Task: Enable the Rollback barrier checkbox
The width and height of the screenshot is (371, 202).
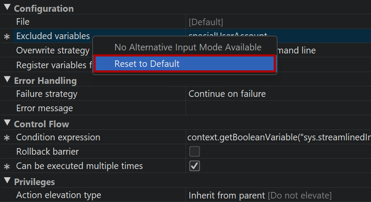Action: click(195, 152)
